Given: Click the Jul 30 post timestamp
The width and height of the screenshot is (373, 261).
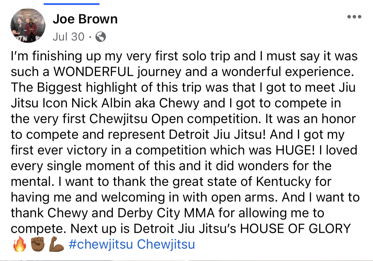Looking at the screenshot, I should pos(69,37).
